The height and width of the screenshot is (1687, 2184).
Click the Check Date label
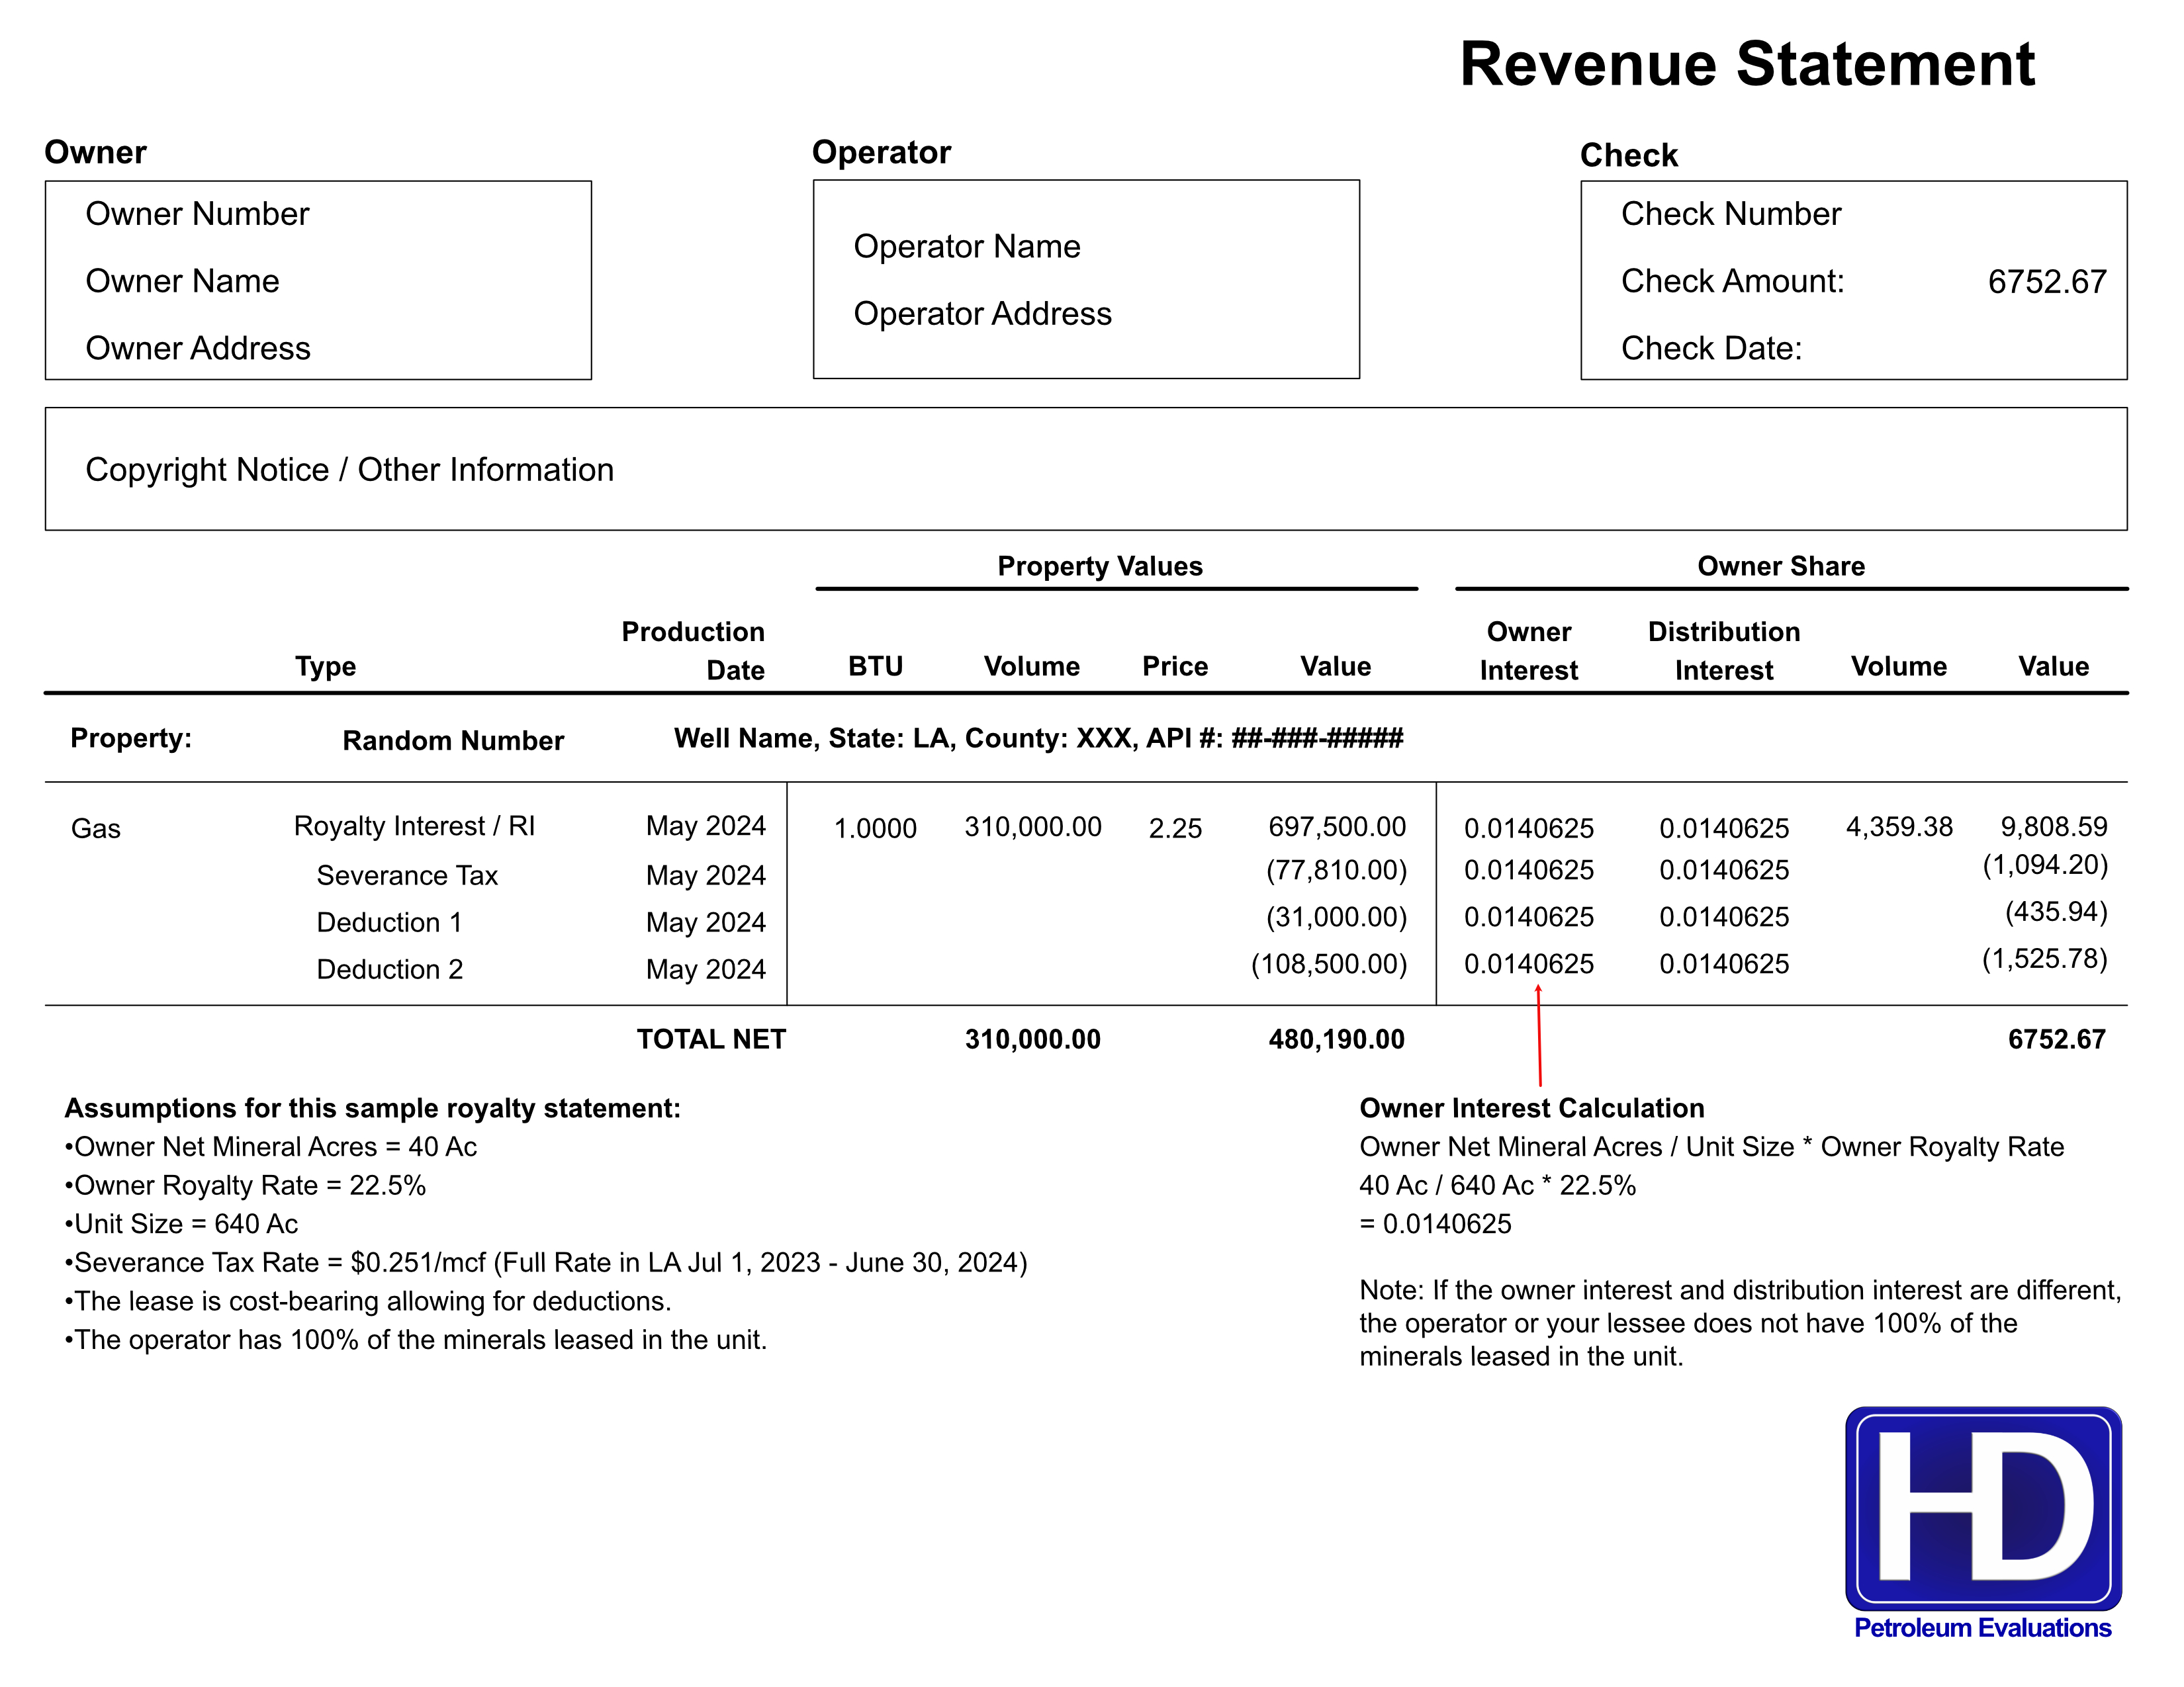pos(1711,348)
